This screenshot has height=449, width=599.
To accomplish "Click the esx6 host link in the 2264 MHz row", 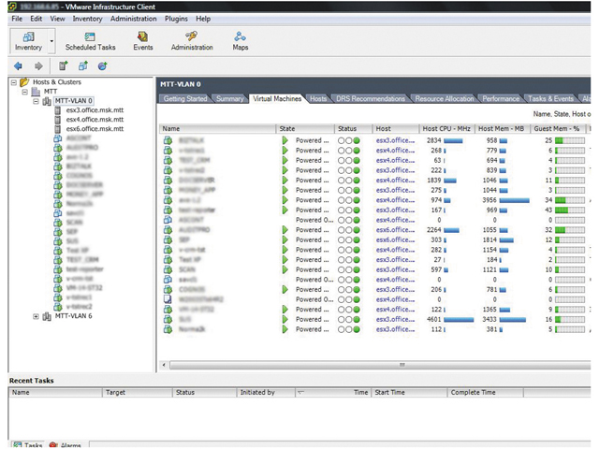I will 395,230.
